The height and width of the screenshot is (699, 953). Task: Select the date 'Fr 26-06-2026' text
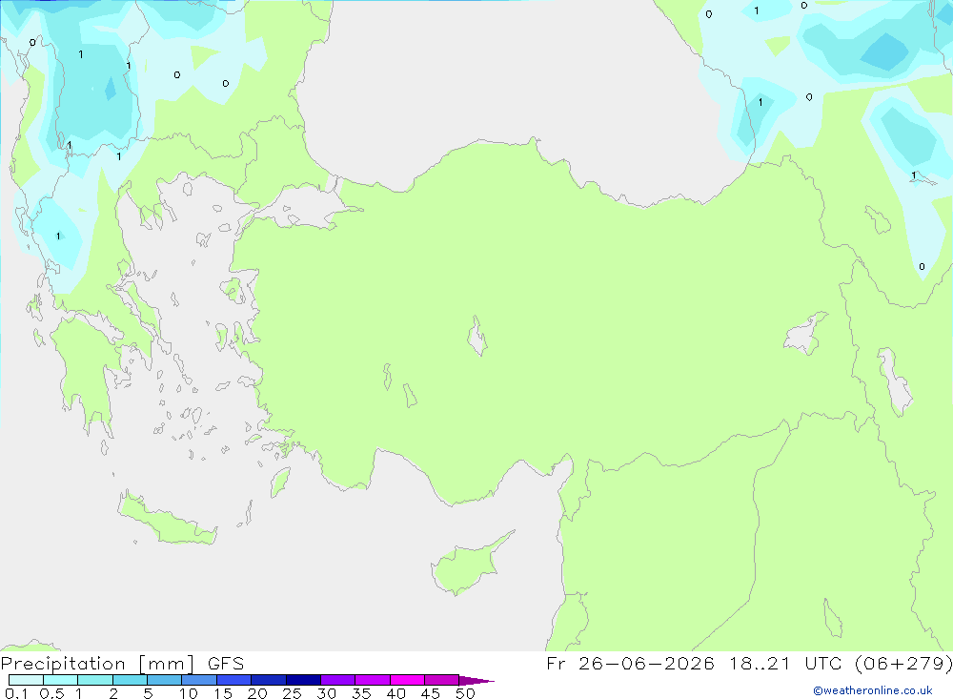click(x=630, y=664)
